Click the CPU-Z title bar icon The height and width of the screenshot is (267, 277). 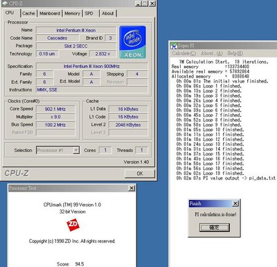click(5, 3)
